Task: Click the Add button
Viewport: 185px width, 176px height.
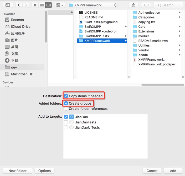Action: [x=173, y=171]
